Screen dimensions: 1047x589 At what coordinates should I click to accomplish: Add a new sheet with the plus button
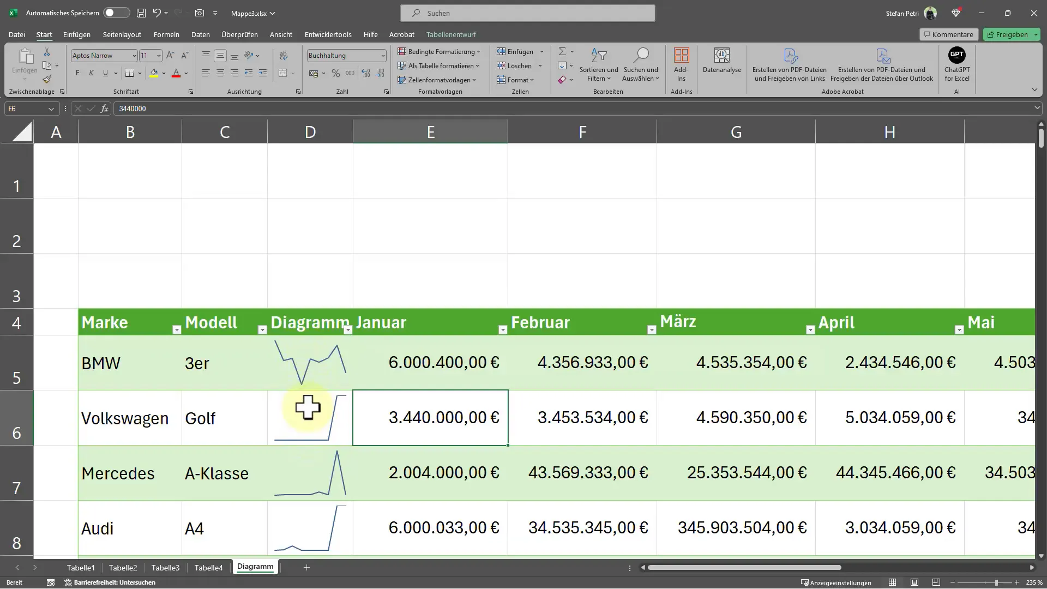(306, 568)
